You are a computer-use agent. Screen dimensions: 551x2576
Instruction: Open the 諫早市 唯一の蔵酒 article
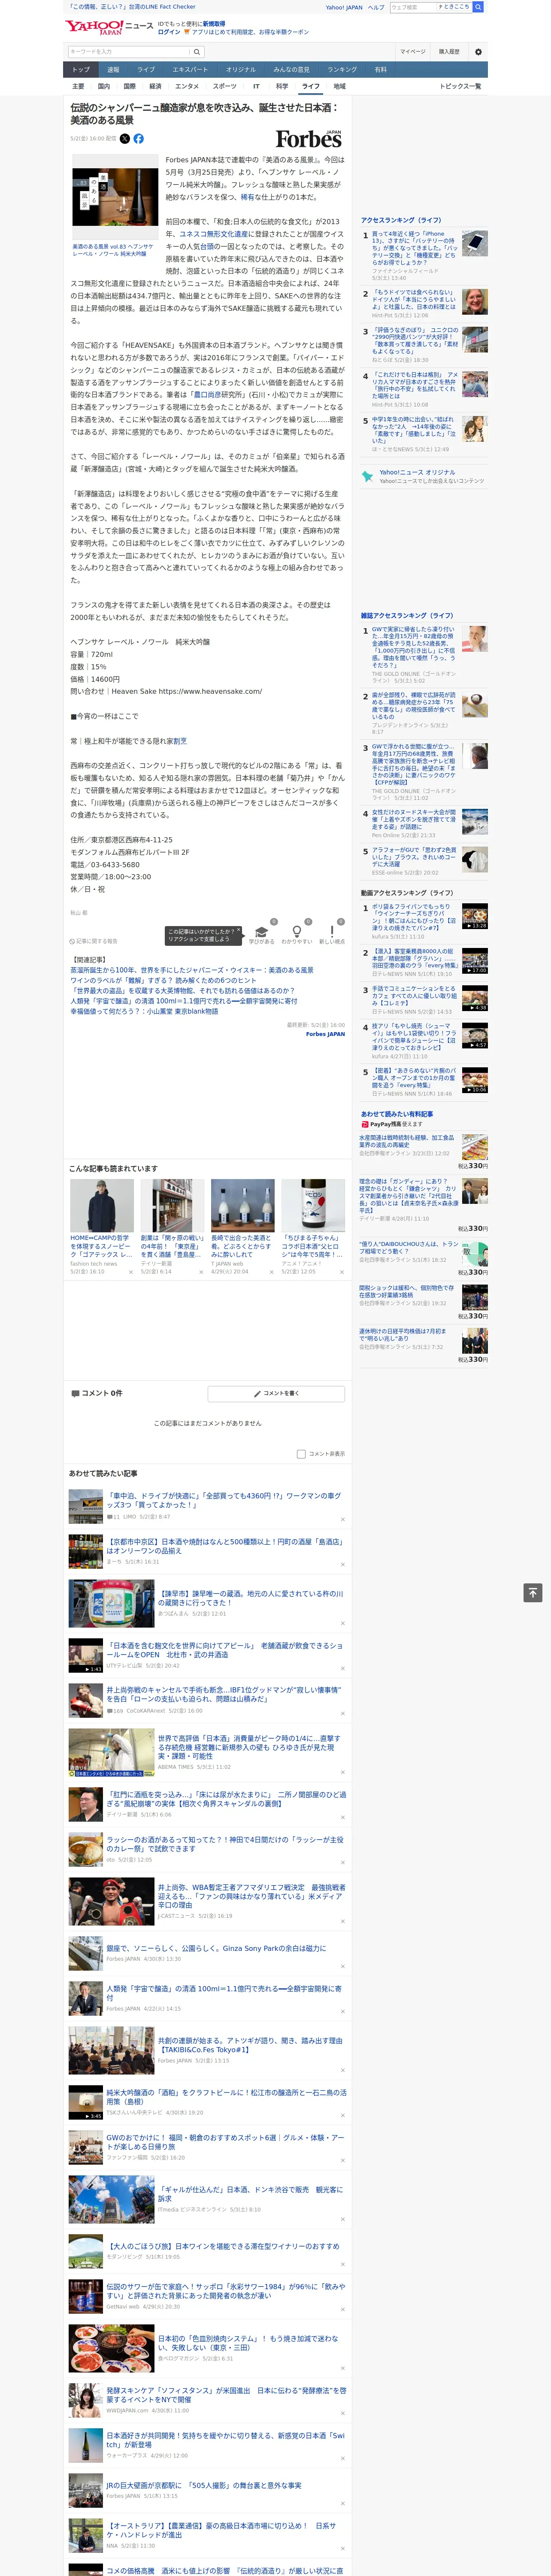(x=251, y=1598)
